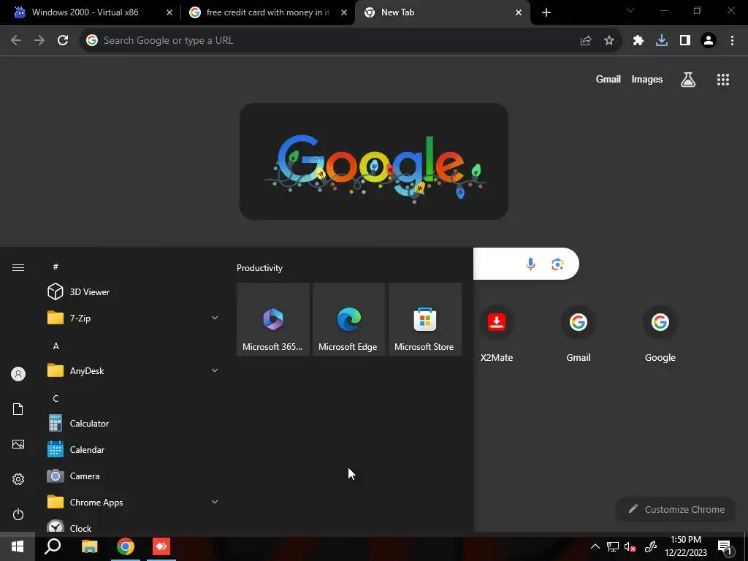Open AnyDesk from the taskbar
This screenshot has height=561, width=748.
click(161, 546)
